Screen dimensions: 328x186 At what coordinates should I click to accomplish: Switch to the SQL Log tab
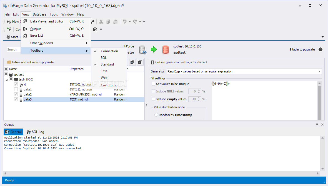coord(35,132)
